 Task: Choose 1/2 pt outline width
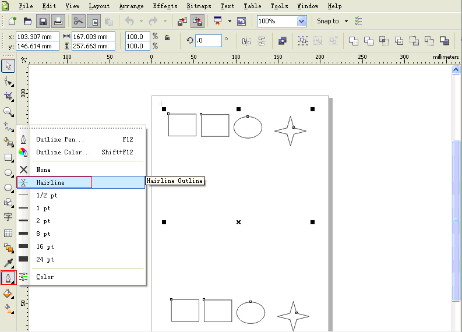81,195
